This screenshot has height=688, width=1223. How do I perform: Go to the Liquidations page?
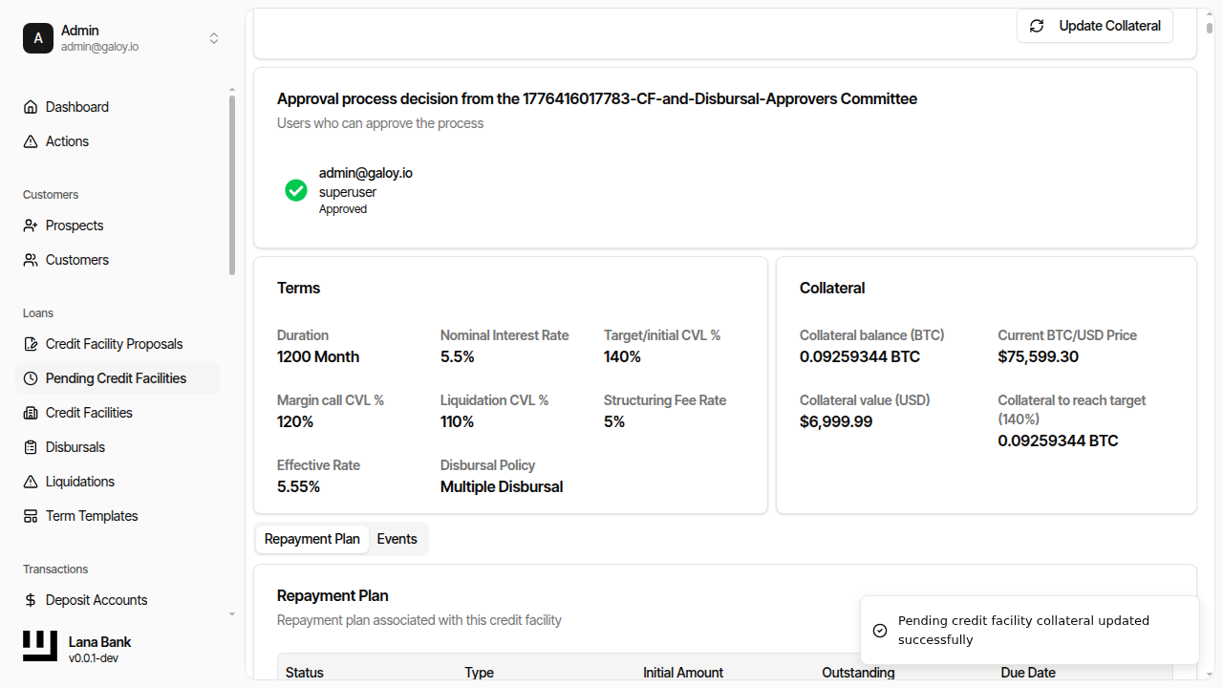pyautogui.click(x=80, y=482)
